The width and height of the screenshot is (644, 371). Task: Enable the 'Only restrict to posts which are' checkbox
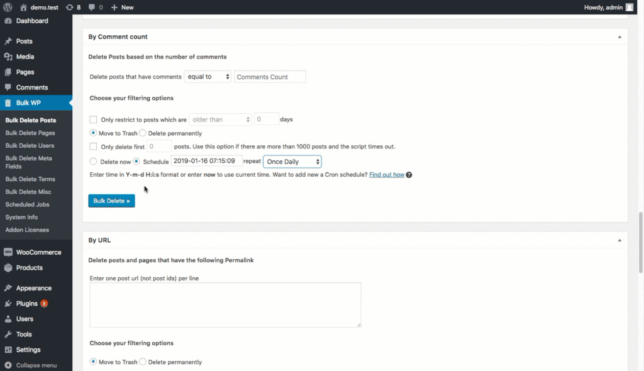tap(93, 119)
